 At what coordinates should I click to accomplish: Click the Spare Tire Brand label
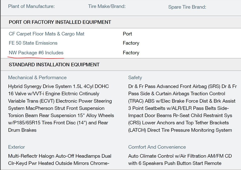click(187, 7)
